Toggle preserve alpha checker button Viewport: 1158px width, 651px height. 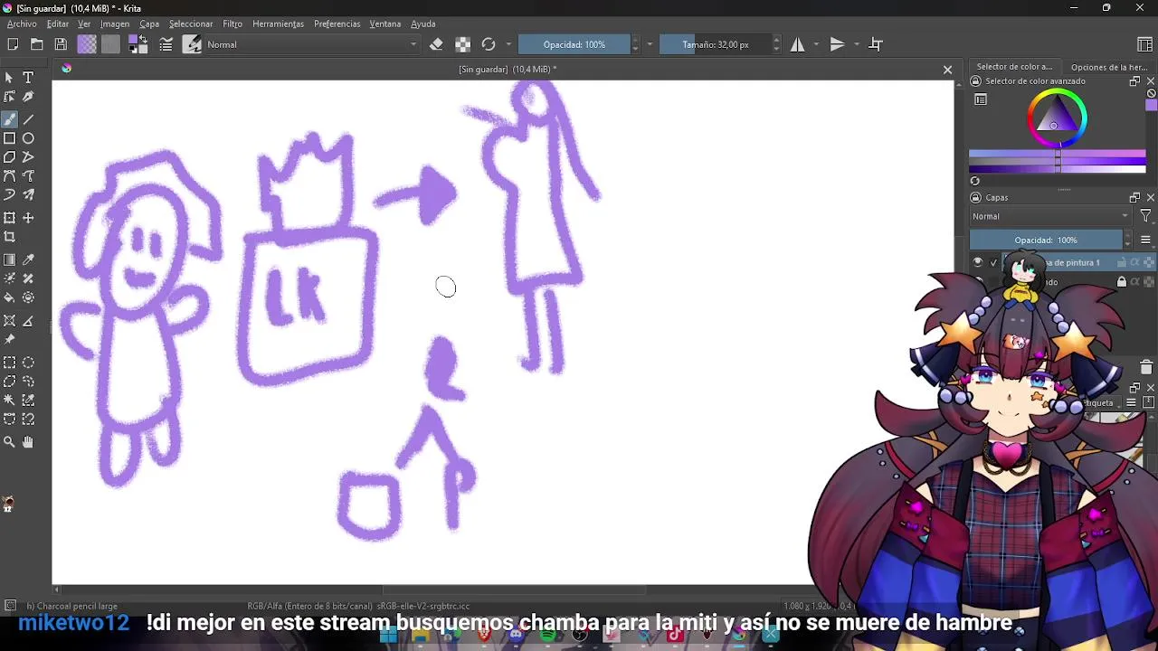coord(462,44)
